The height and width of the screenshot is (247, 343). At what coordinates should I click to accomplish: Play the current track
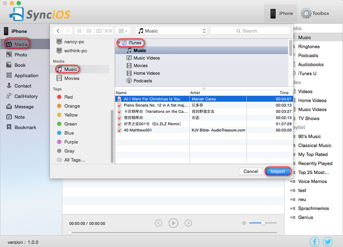click(x=173, y=223)
